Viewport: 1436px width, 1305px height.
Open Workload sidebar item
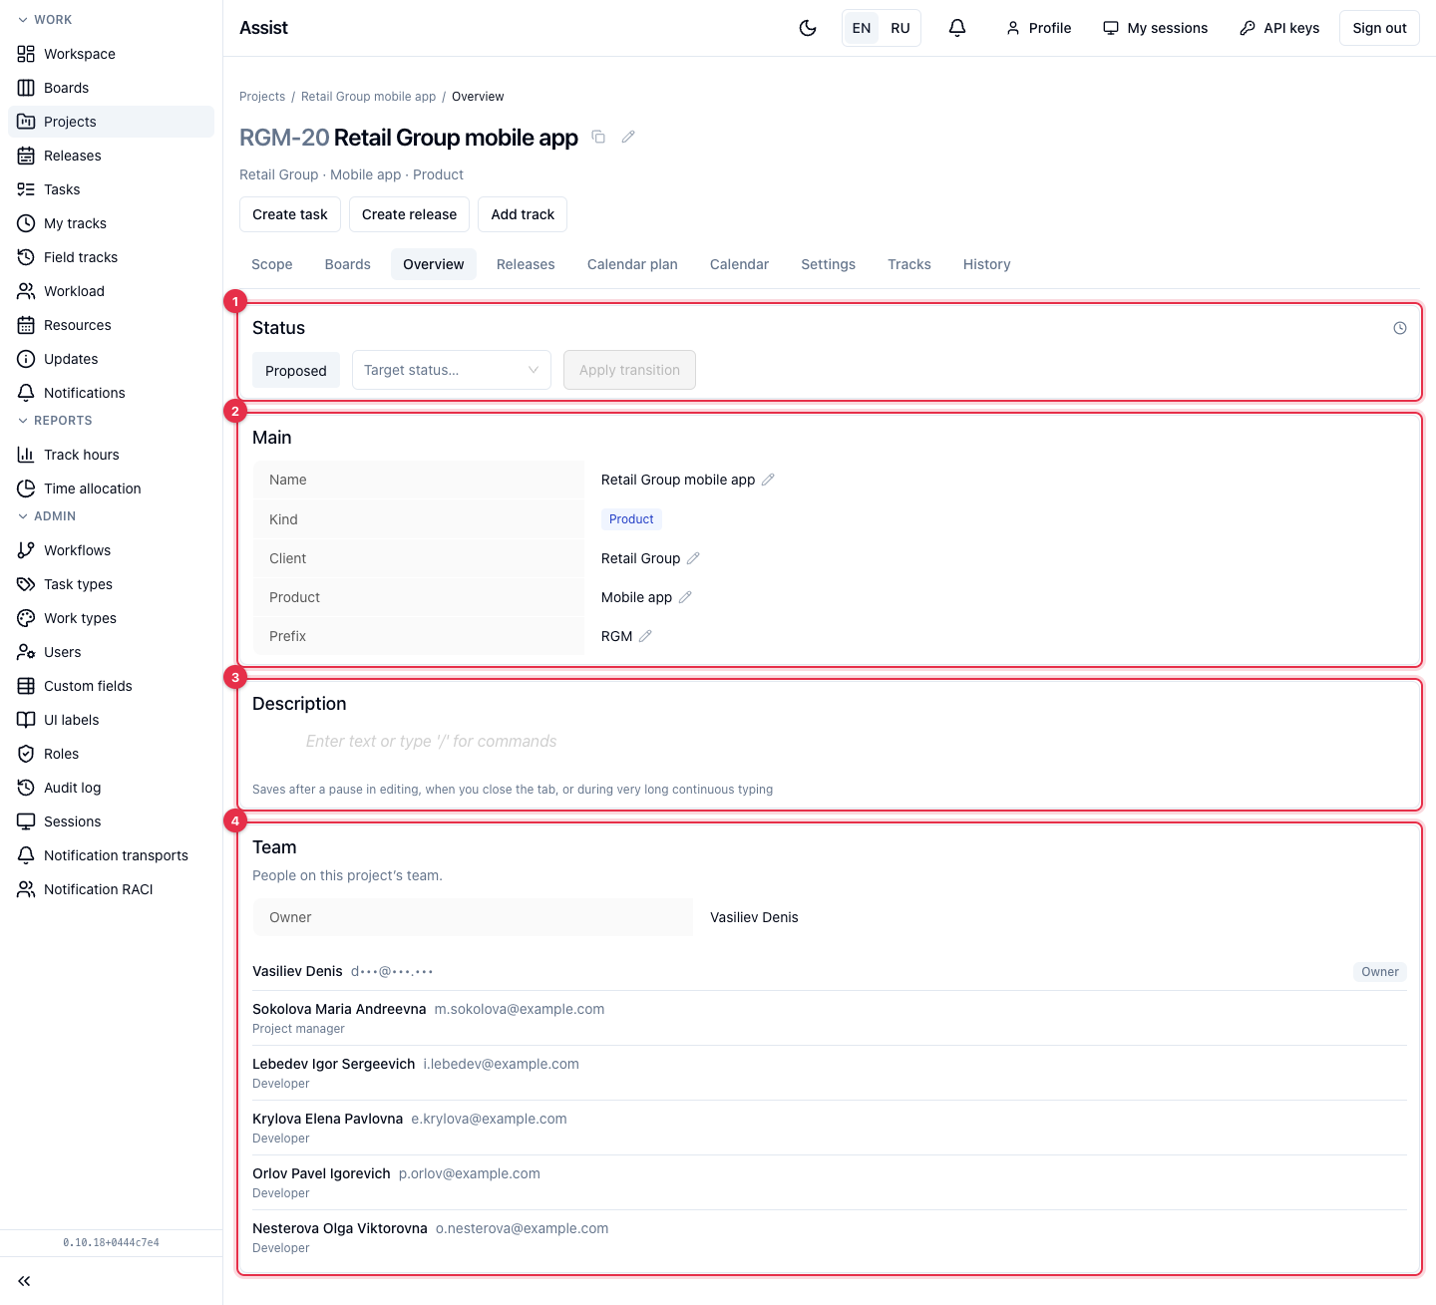click(x=111, y=291)
